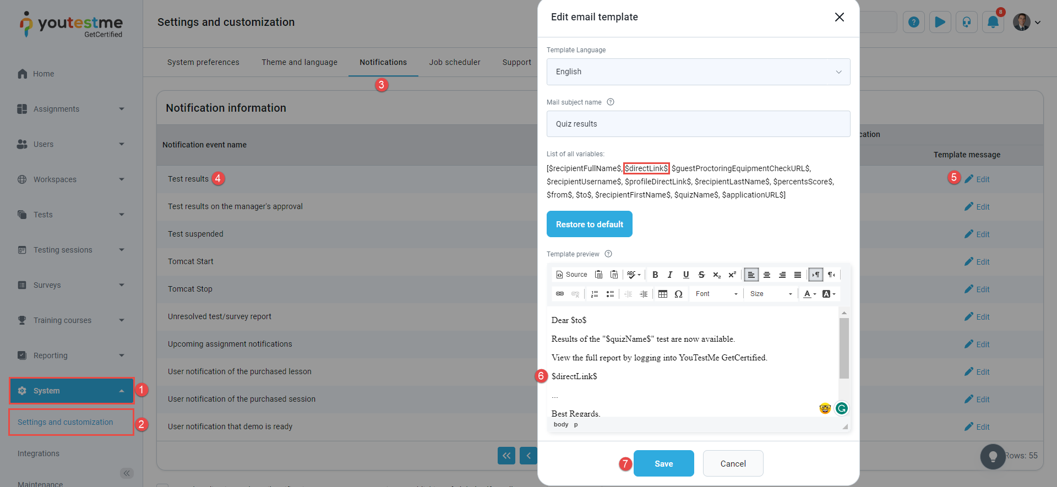Toggle underline formatting
The width and height of the screenshot is (1057, 487).
pos(686,275)
